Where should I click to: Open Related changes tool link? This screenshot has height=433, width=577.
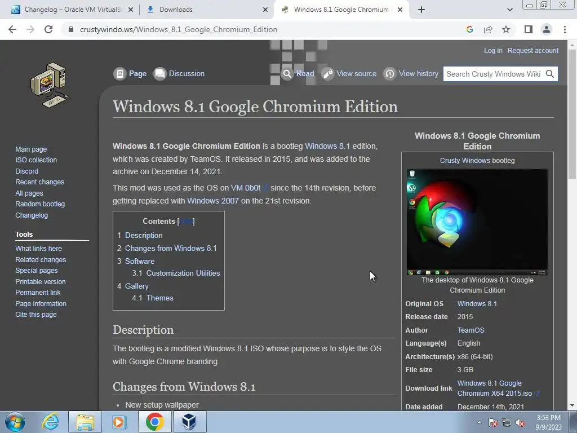[x=41, y=259]
